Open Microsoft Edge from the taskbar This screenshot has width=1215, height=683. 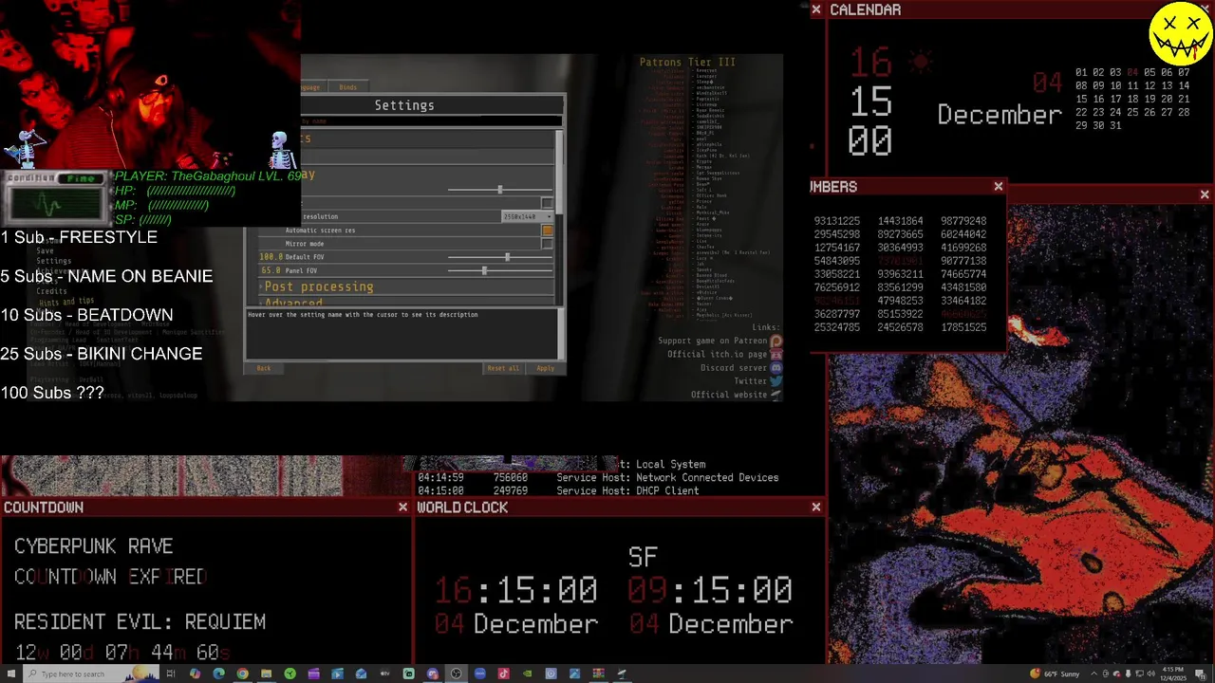tap(218, 674)
